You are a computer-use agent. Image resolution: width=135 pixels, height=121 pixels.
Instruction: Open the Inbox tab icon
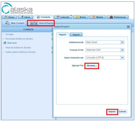click(22, 17)
